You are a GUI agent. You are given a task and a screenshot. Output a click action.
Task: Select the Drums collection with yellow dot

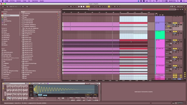click(5, 17)
